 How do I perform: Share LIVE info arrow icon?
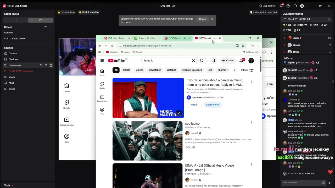[x=174, y=6]
